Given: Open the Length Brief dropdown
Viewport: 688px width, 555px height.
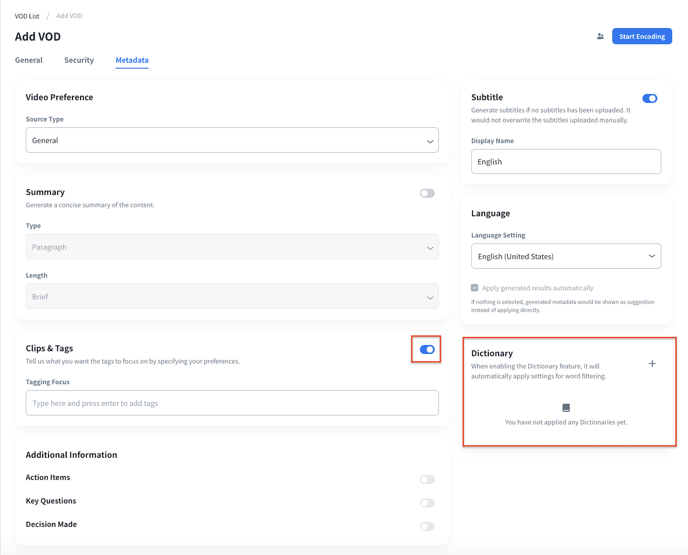Looking at the screenshot, I should coord(232,296).
